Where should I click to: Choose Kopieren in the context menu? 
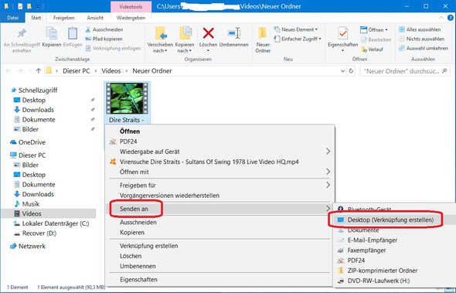[132, 233]
